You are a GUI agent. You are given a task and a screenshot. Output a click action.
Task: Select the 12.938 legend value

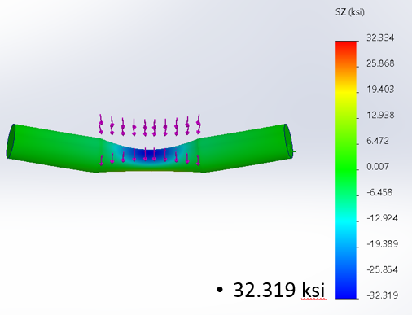point(380,115)
